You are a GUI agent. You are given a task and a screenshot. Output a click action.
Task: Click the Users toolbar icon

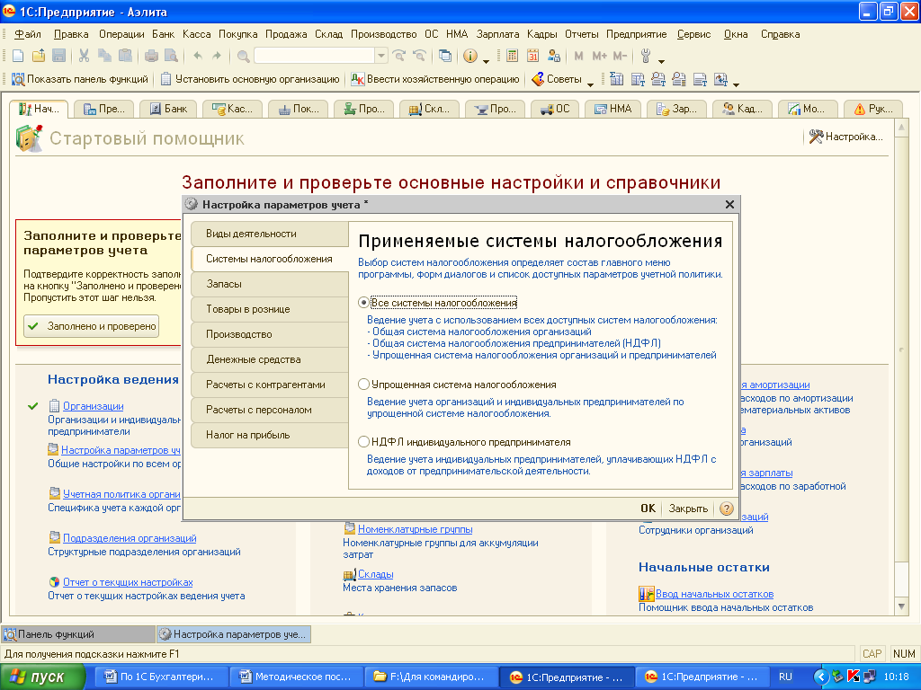point(553,56)
